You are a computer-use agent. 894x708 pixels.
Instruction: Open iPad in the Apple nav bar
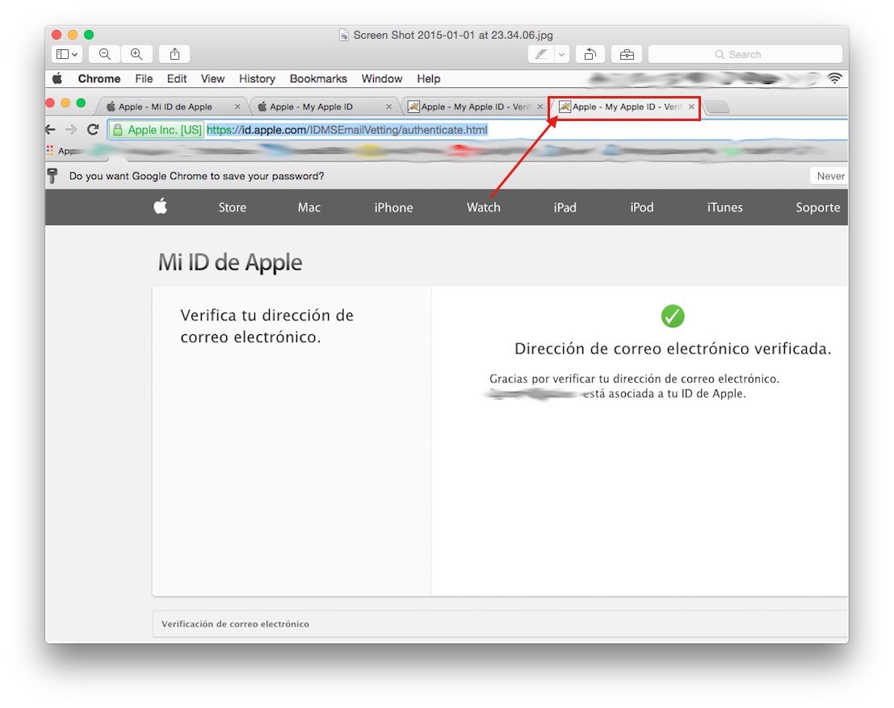(565, 207)
